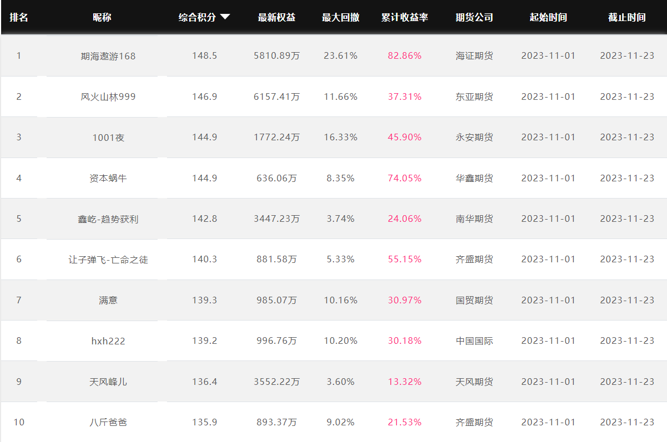The width and height of the screenshot is (667, 442).
Task: Click the 期货公司 column header
Action: coord(474,17)
